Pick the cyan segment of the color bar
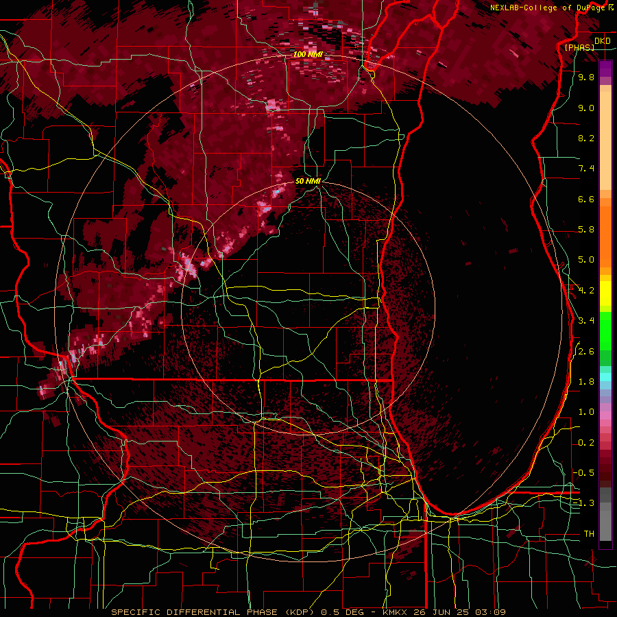The width and height of the screenshot is (617, 617). coord(605,377)
